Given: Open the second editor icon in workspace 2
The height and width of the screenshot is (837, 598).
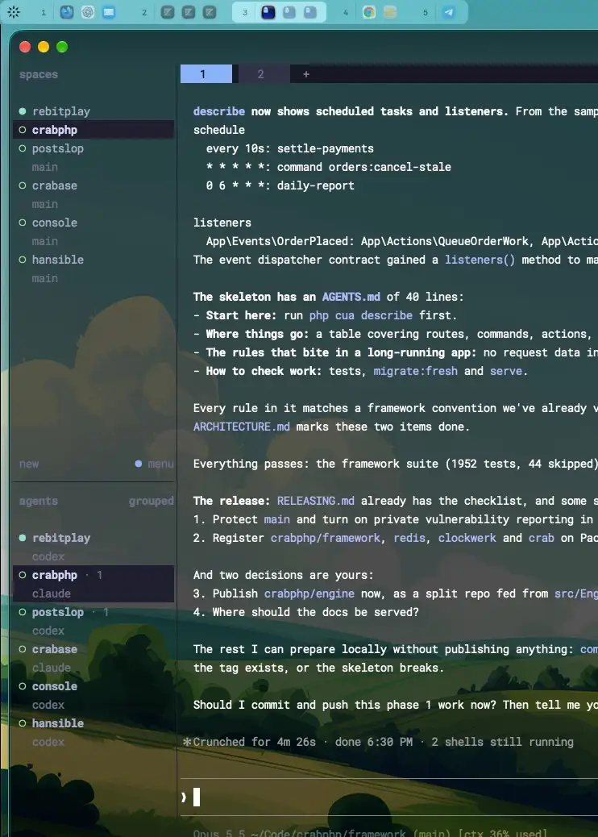Looking at the screenshot, I should pos(189,12).
